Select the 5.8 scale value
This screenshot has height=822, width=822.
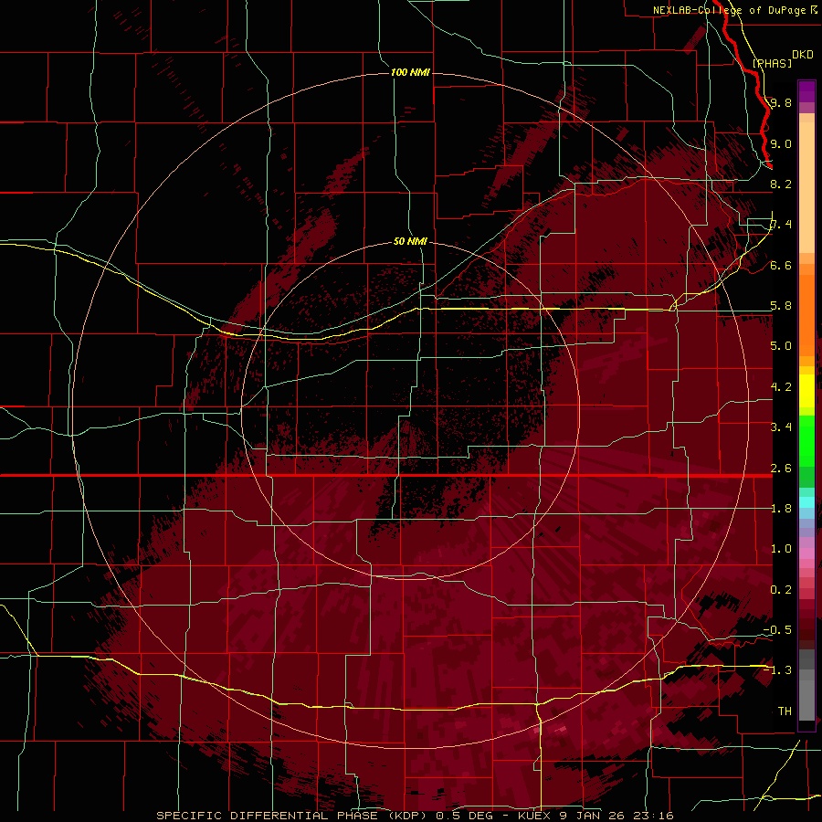click(x=781, y=306)
